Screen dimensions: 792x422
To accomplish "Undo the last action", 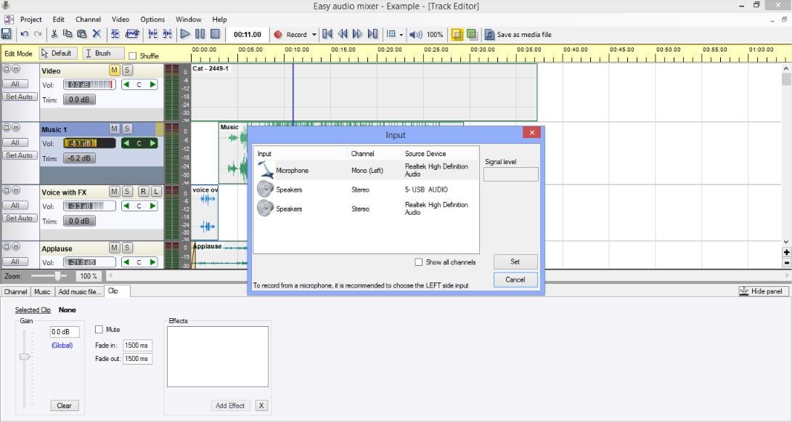I will (x=24, y=34).
